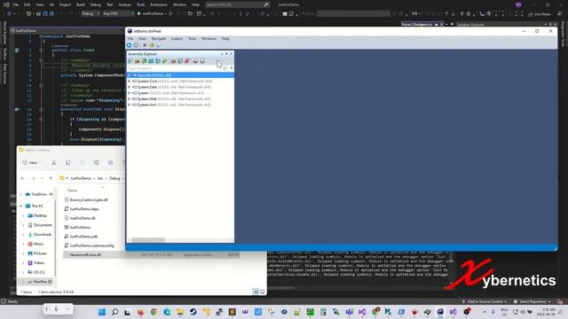The image size is (568, 319).
Task: Click the Up arrow in File Explorer
Action: [51, 178]
